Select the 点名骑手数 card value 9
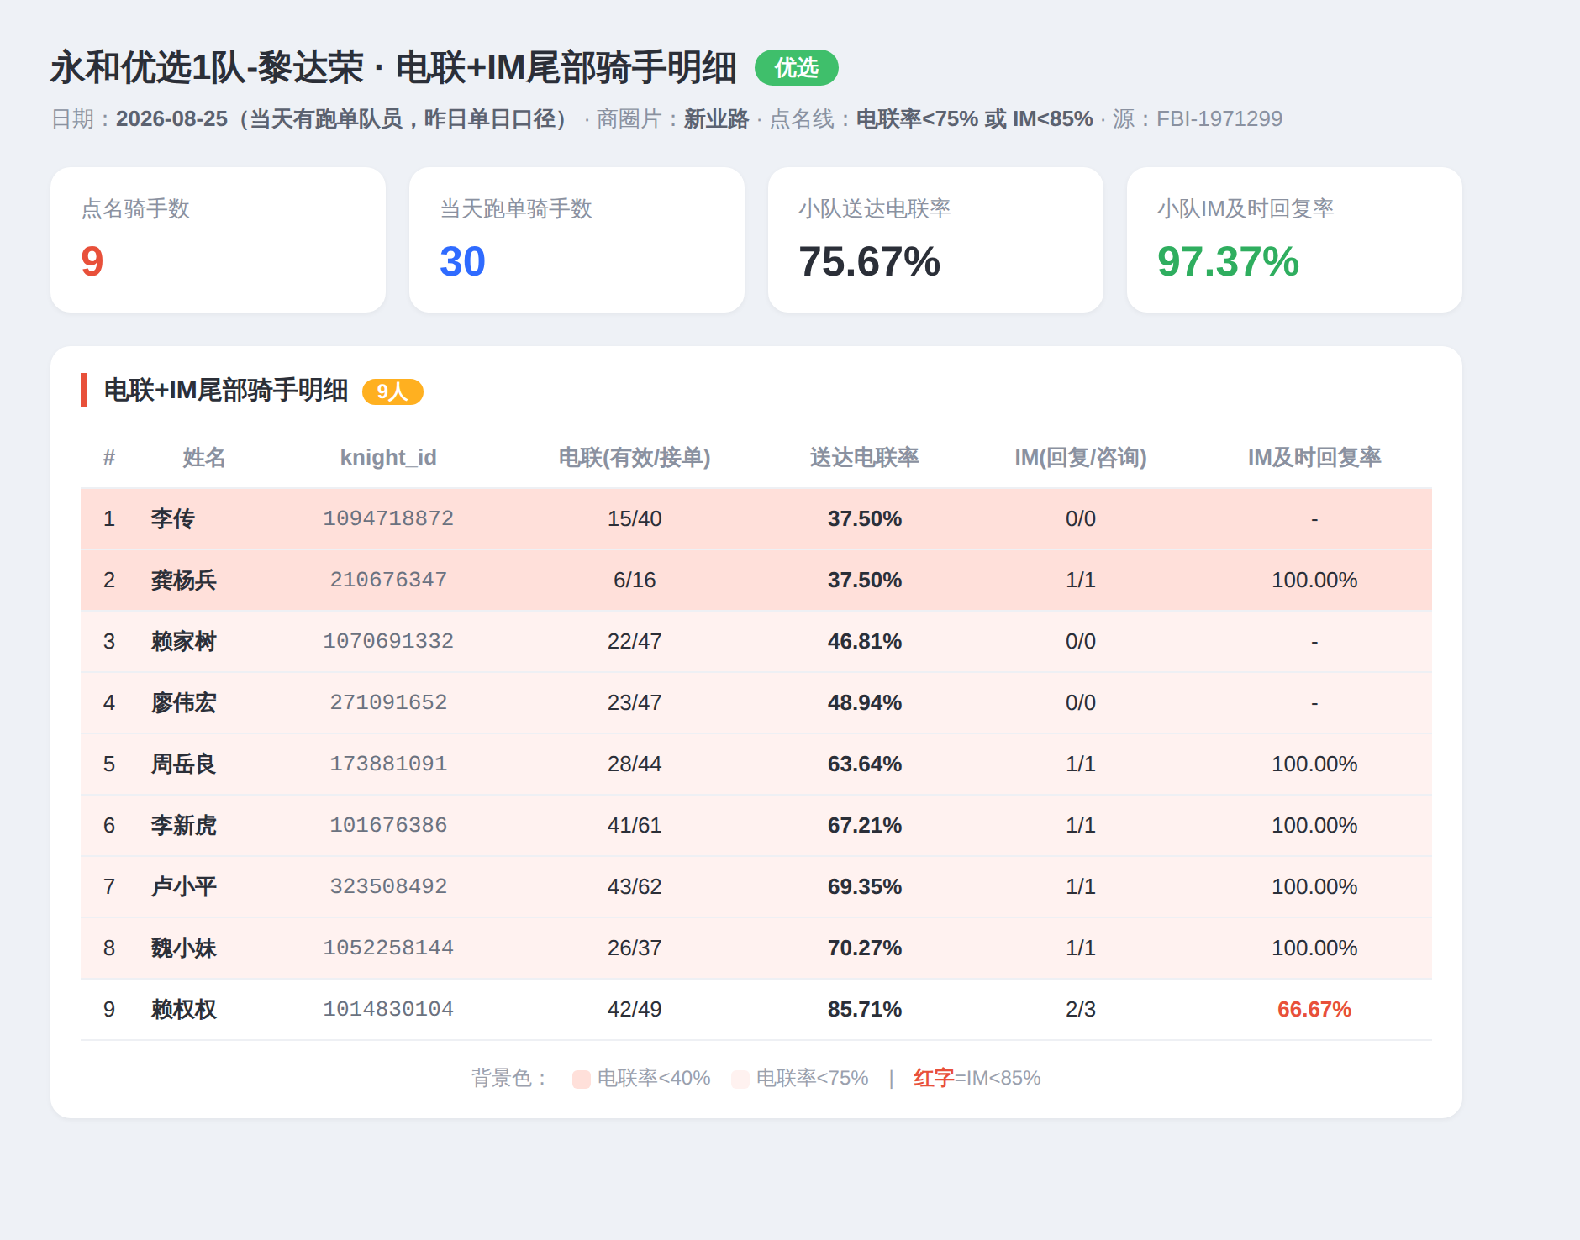The width and height of the screenshot is (1580, 1240). (x=92, y=261)
